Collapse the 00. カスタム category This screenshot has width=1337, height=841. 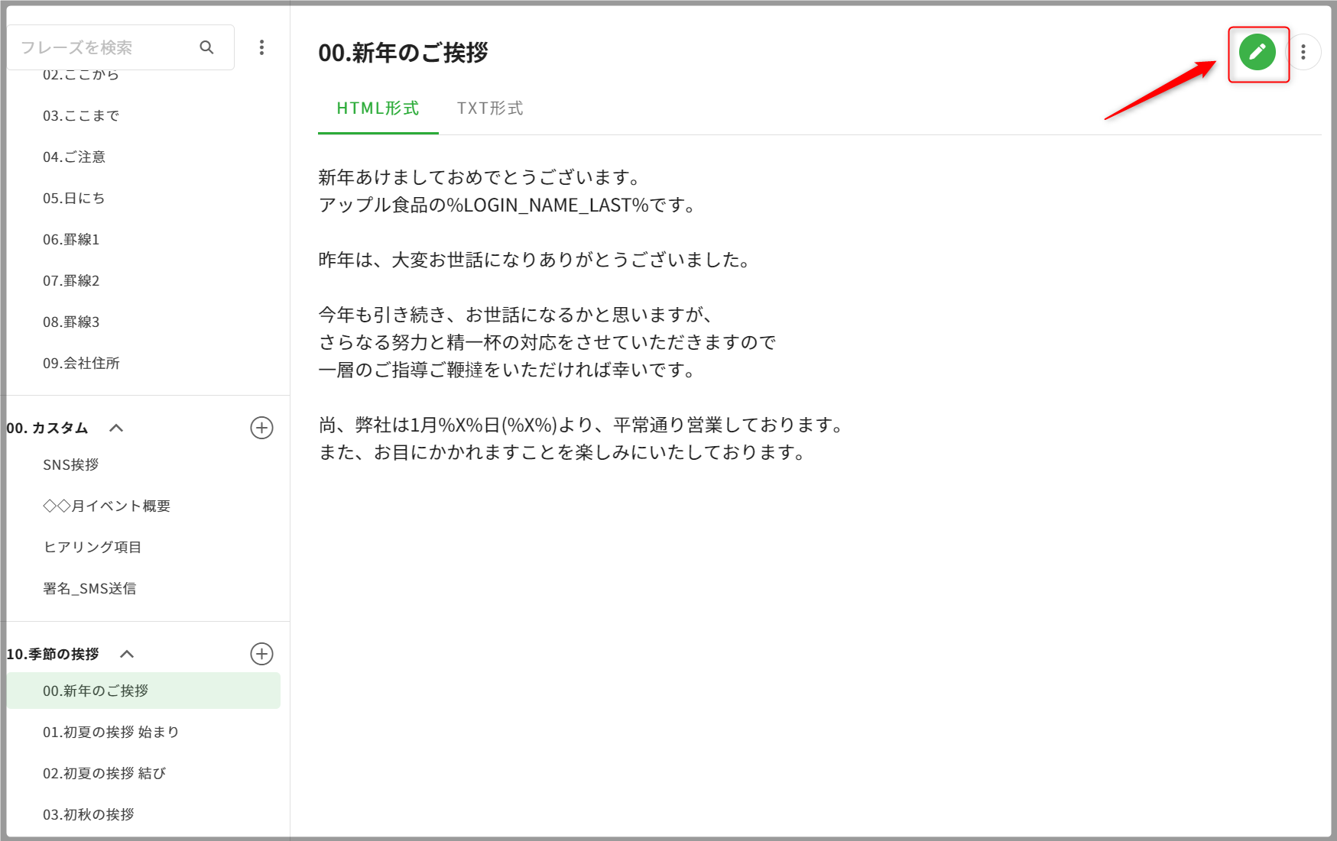pos(116,428)
